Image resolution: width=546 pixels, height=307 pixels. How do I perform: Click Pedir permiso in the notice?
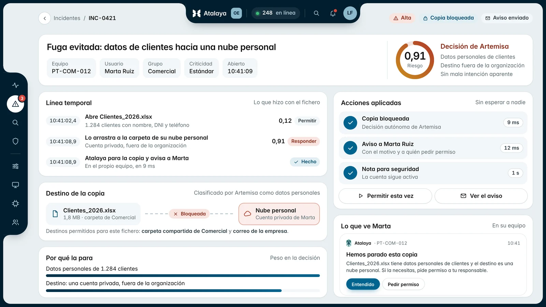pos(403,284)
